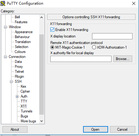Screen dimensions: 139x136
Task: Click the Open button
Action: (95, 129)
